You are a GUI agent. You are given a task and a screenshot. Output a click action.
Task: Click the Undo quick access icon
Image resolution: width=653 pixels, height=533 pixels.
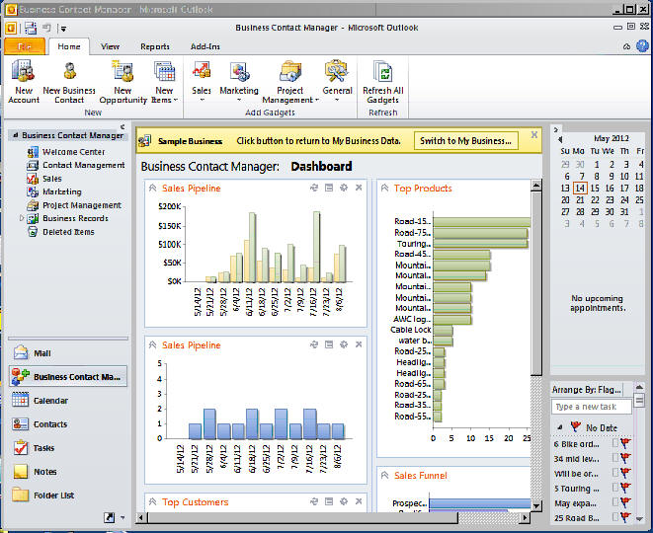46,28
